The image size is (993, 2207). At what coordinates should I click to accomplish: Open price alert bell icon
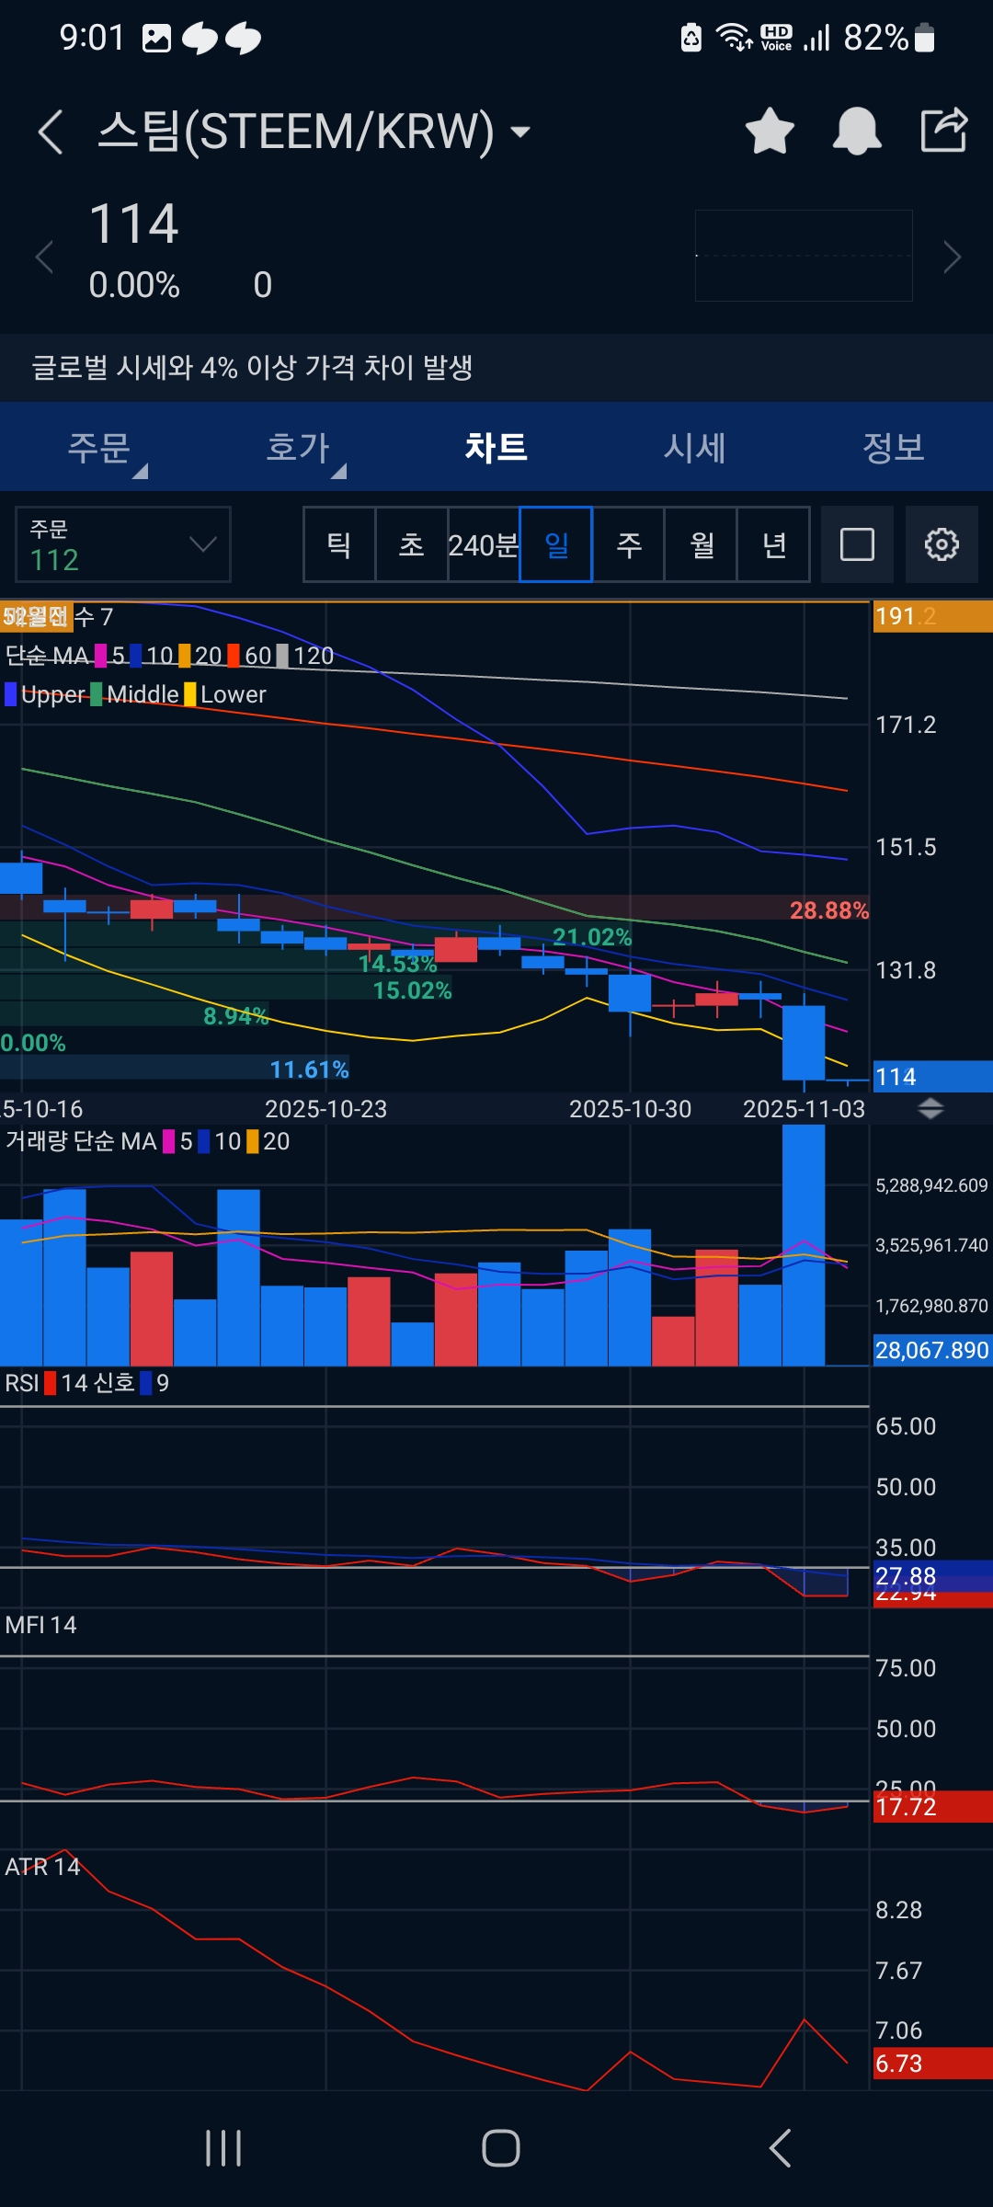(x=857, y=131)
